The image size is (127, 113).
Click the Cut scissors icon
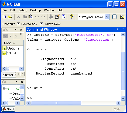[x=18, y=17]
